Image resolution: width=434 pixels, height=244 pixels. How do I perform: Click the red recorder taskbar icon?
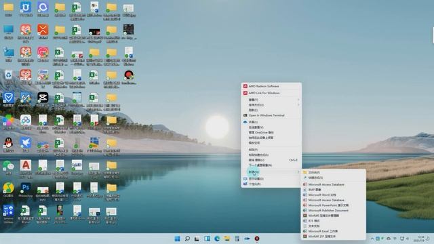(257, 239)
